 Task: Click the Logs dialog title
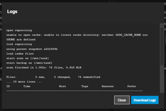click(x=12, y=12)
